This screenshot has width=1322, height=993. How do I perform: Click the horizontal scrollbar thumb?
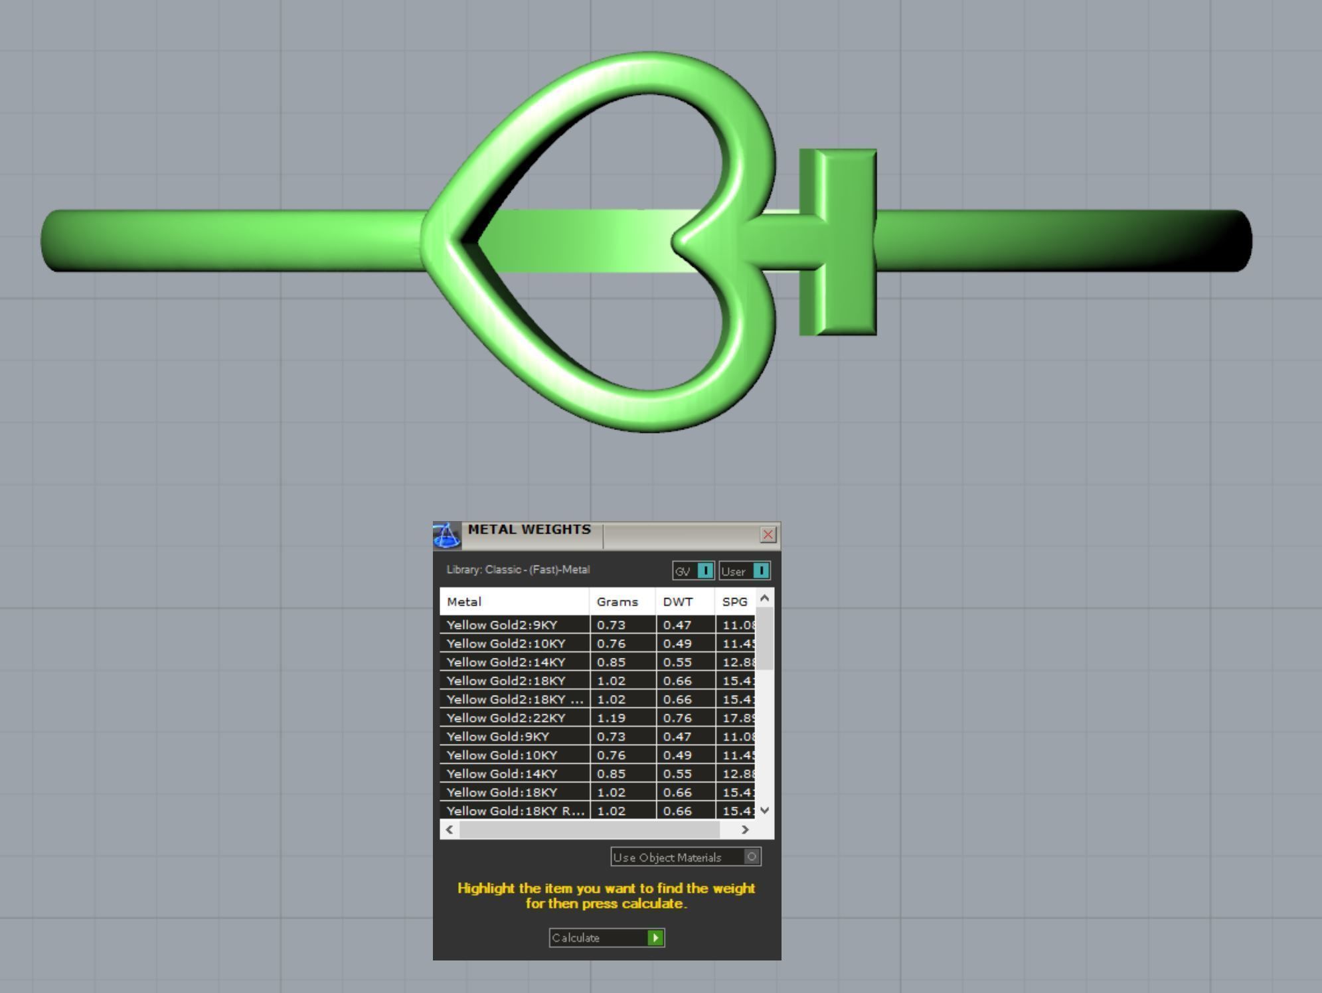[589, 829]
